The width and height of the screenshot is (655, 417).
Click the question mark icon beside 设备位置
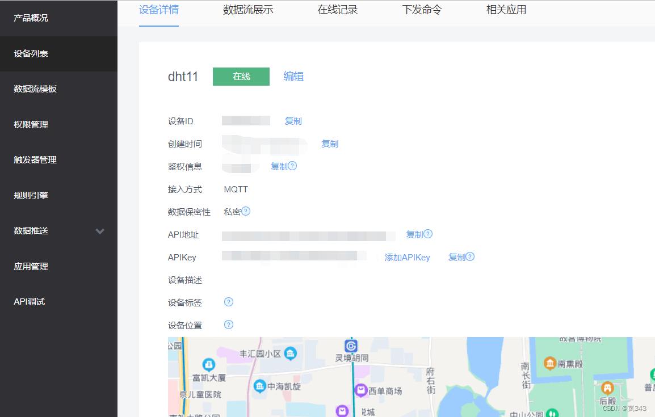tap(228, 325)
